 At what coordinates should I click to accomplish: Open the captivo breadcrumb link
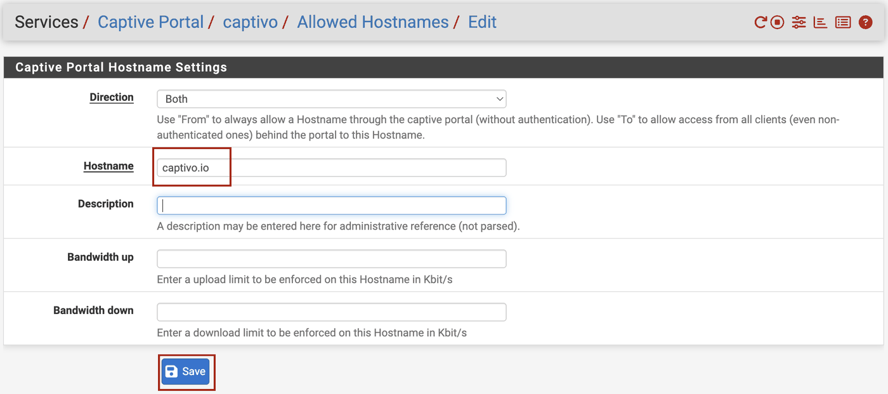click(251, 22)
